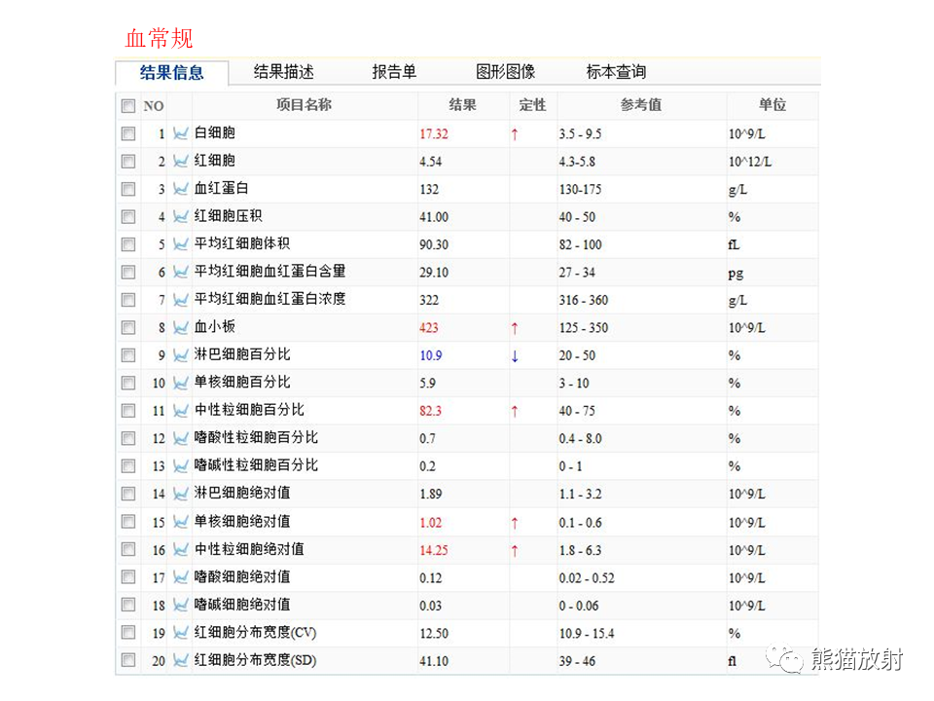This screenshot has width=934, height=701.
Task: Open the 标本查询 tab
Action: (616, 71)
